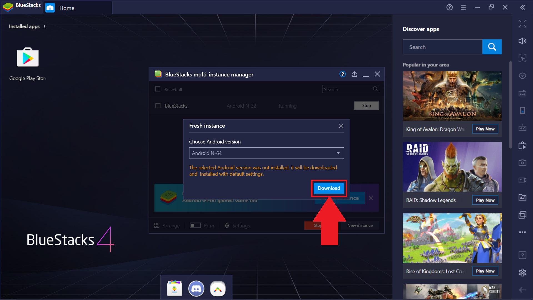Screen dimensions: 533x300
Task: Open King of Avalon game thumbnail
Action: pyautogui.click(x=452, y=96)
